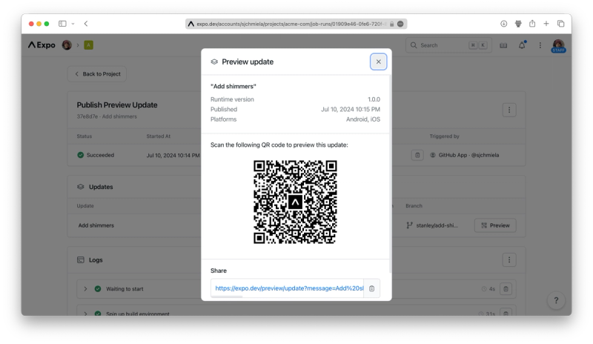Viewport: 593px width, 344px height.
Task: Copy the Waiting to start log
Action: [506, 288]
